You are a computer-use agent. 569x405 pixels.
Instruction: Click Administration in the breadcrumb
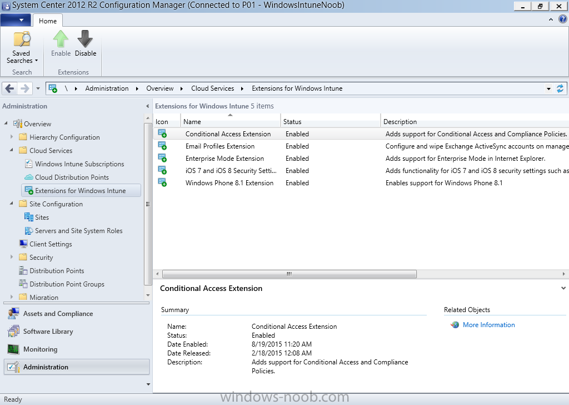(x=107, y=88)
